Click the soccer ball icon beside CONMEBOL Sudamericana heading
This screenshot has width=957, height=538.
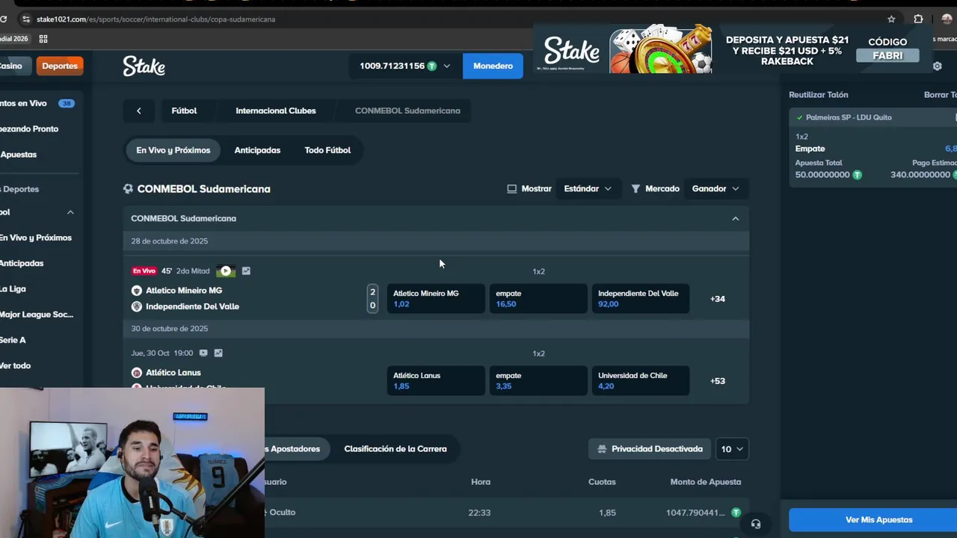click(128, 189)
